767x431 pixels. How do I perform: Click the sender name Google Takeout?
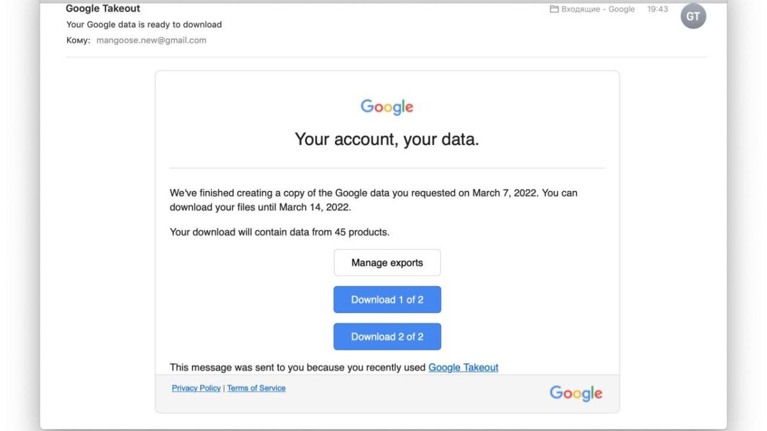103,9
